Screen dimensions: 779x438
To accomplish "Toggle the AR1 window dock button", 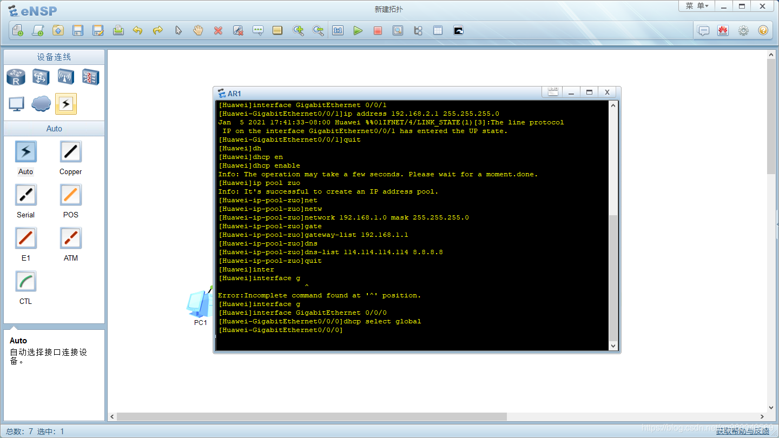I will tap(552, 92).
